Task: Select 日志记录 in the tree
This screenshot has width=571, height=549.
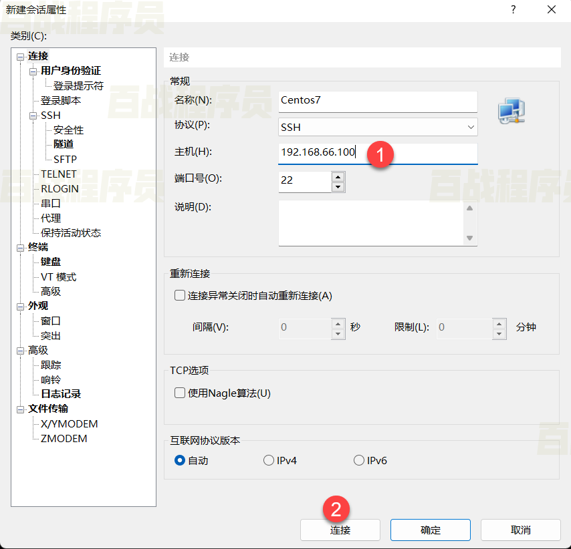Action: (x=61, y=393)
